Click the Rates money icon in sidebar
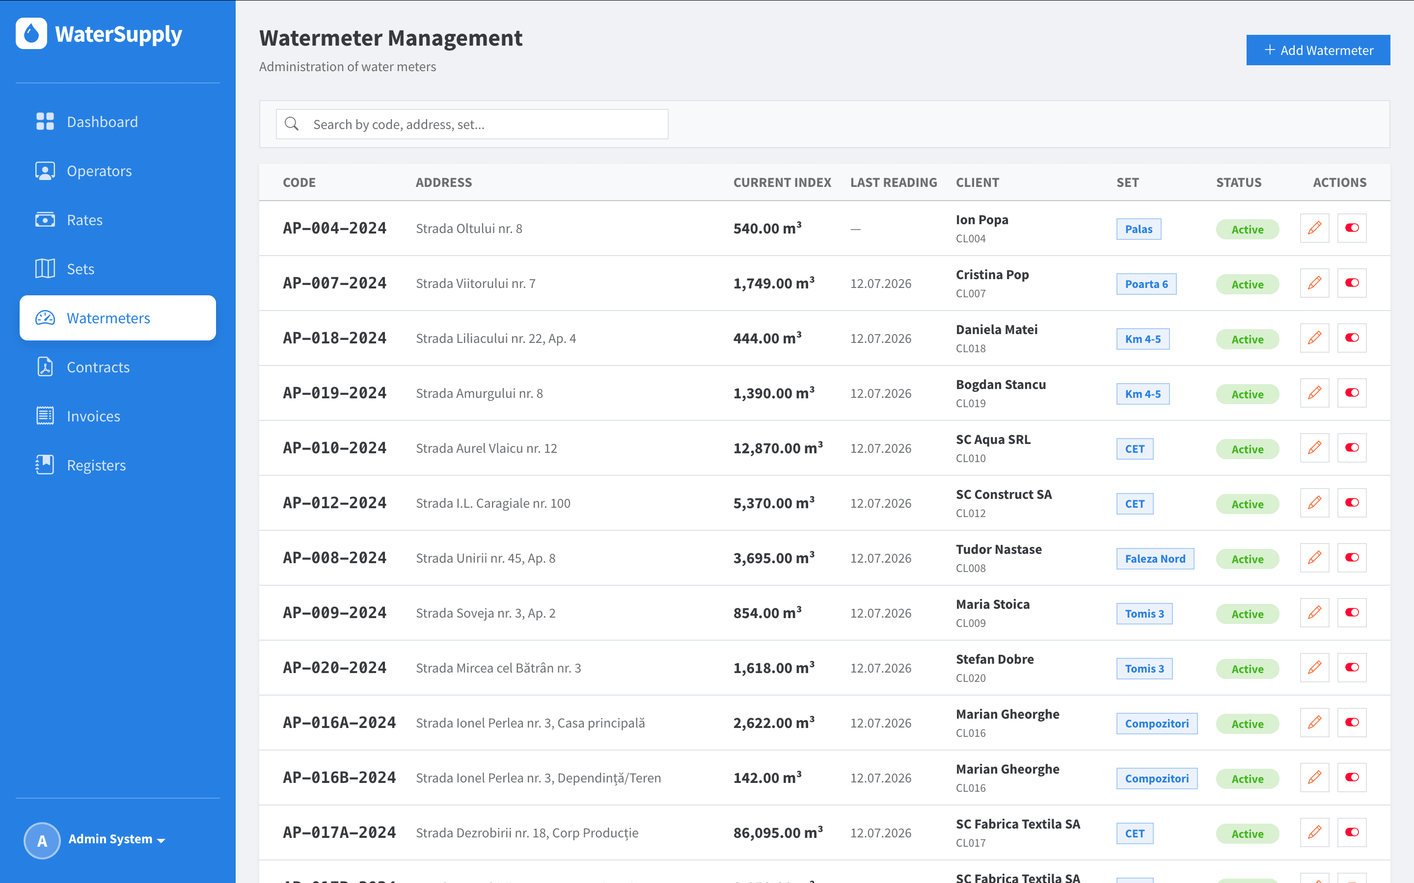This screenshot has height=883, width=1414. 45,220
